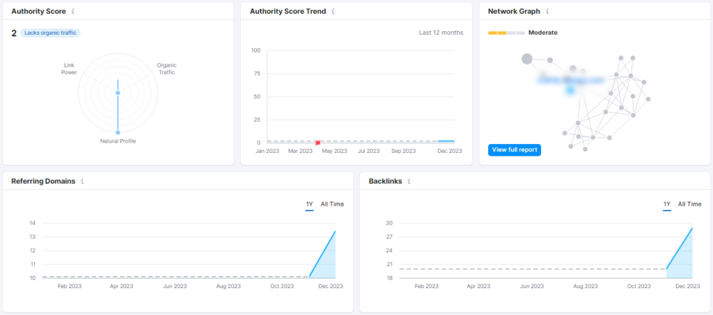Viewport: 713px width, 315px height.
Task: Show info tooltip for Network Graph
Action: click(547, 11)
